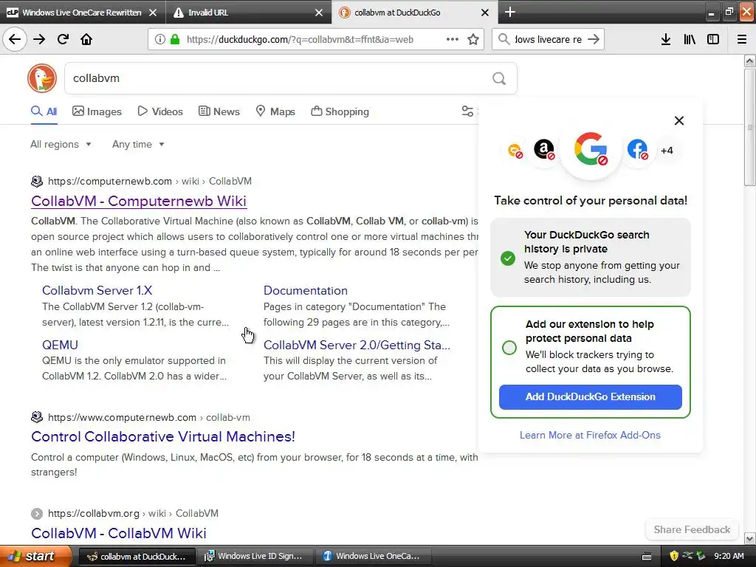Click the Facebook tracker icon

coord(637,149)
